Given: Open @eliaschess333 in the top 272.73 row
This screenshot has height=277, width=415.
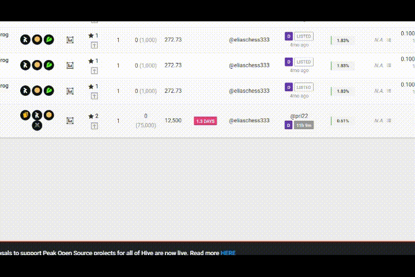Looking at the screenshot, I should [249, 40].
